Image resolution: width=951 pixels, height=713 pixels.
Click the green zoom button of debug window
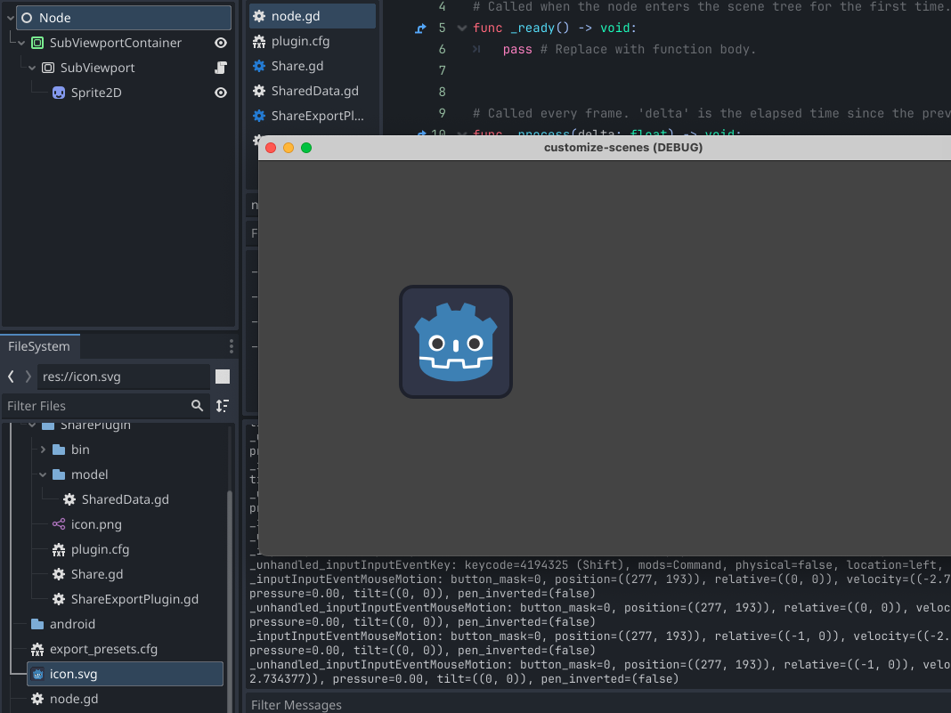306,148
